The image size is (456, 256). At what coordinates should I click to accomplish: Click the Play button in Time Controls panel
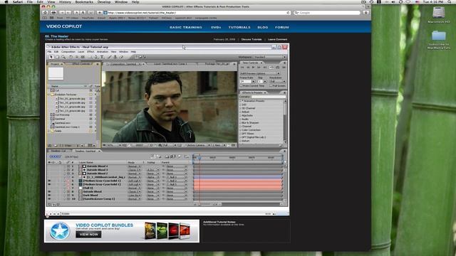(253, 68)
